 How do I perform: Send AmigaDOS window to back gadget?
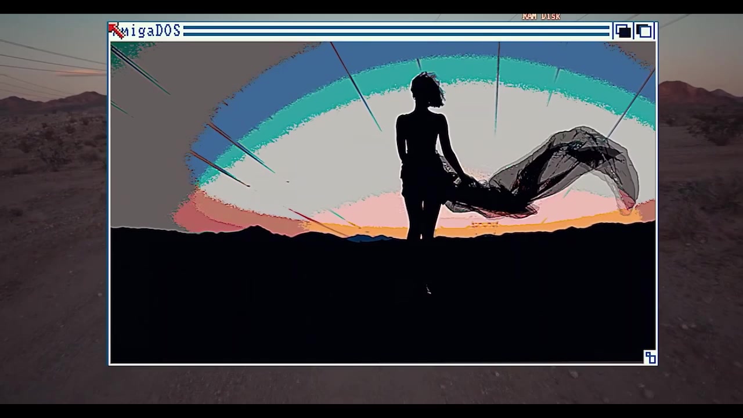[623, 31]
